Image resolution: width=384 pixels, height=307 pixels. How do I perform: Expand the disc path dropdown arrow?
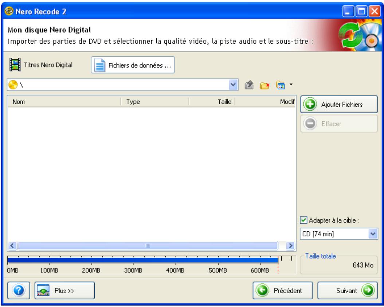233,85
